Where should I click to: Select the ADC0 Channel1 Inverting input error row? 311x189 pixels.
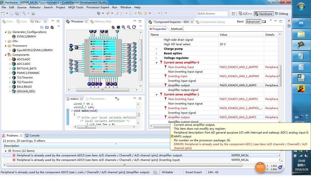[141, 160]
